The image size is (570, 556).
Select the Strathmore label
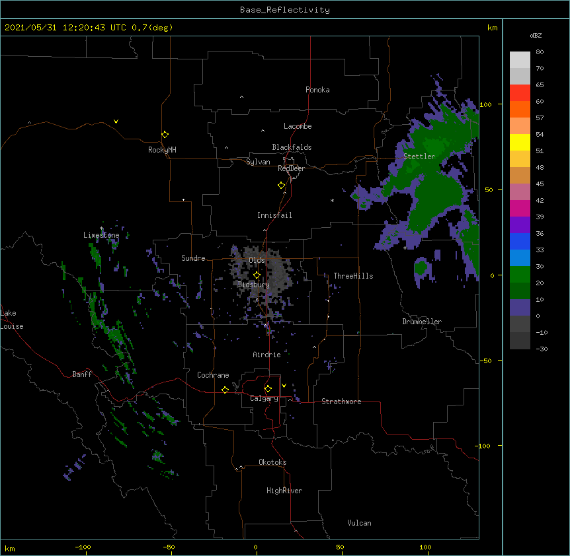tap(341, 401)
